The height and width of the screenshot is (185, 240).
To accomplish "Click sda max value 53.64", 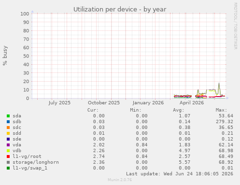I will point(226,116).
